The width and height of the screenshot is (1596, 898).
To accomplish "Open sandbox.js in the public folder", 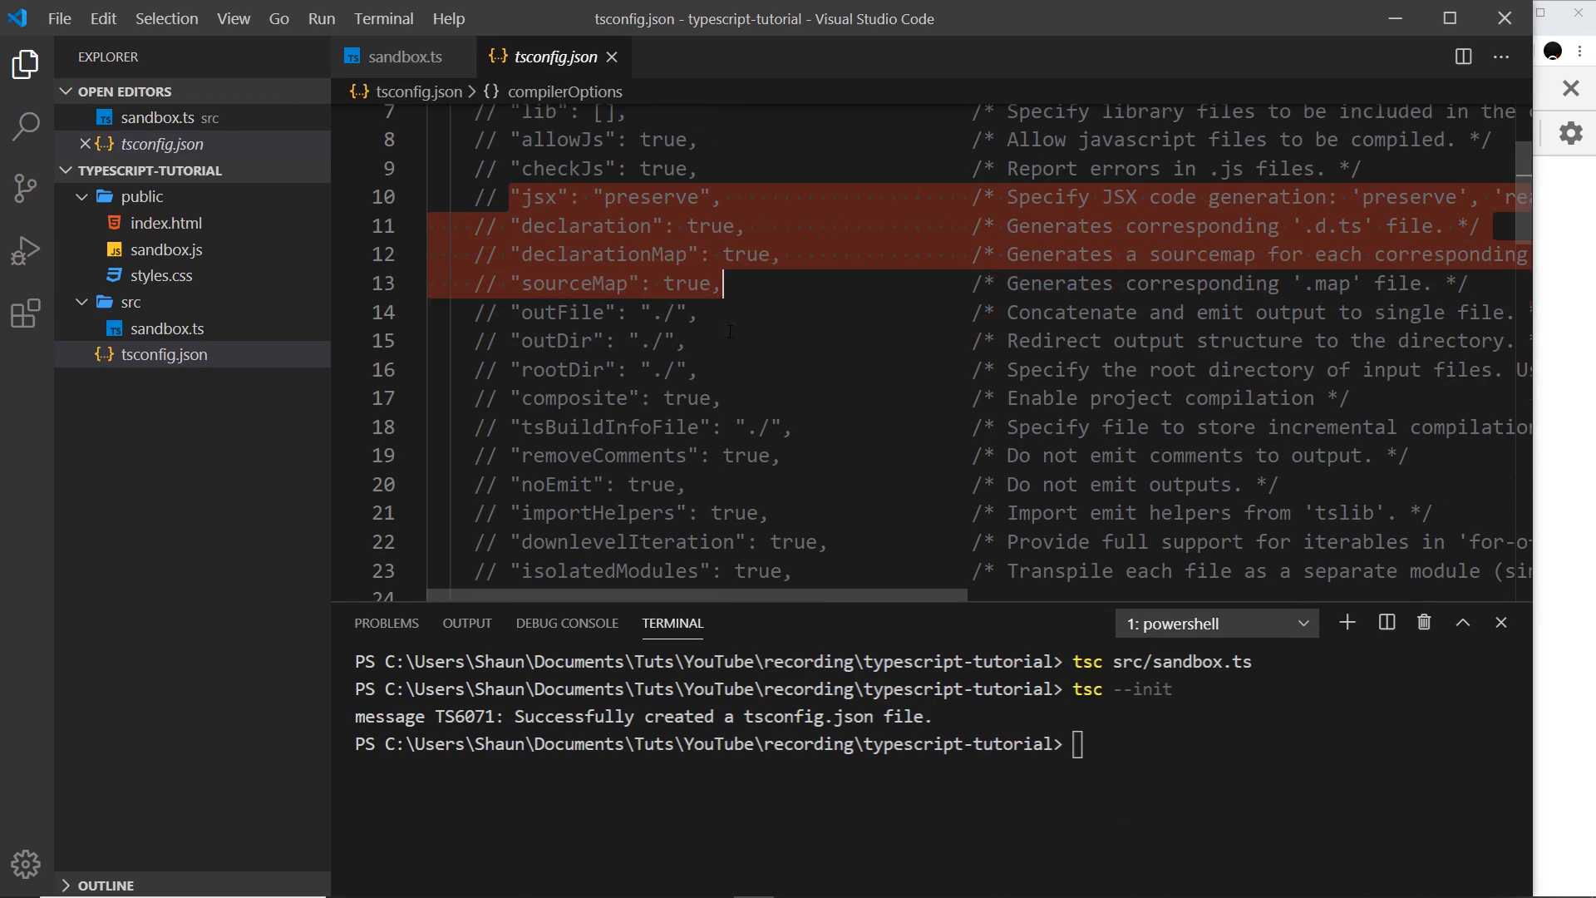I will pos(193,249).
